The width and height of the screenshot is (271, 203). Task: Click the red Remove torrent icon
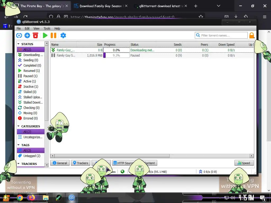pos(35,35)
